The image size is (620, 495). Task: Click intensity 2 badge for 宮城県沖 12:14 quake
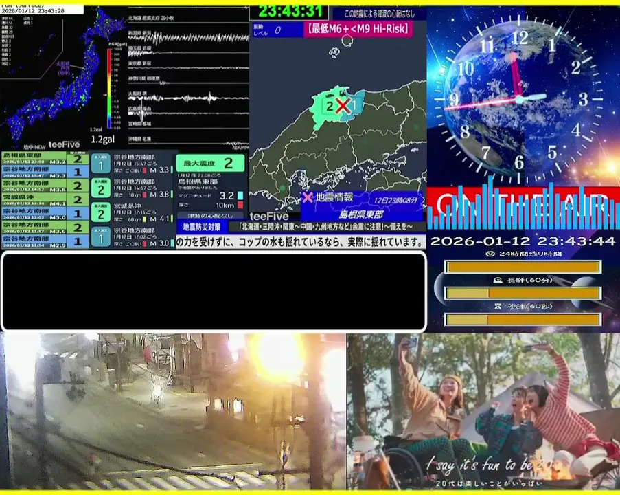tap(101, 212)
